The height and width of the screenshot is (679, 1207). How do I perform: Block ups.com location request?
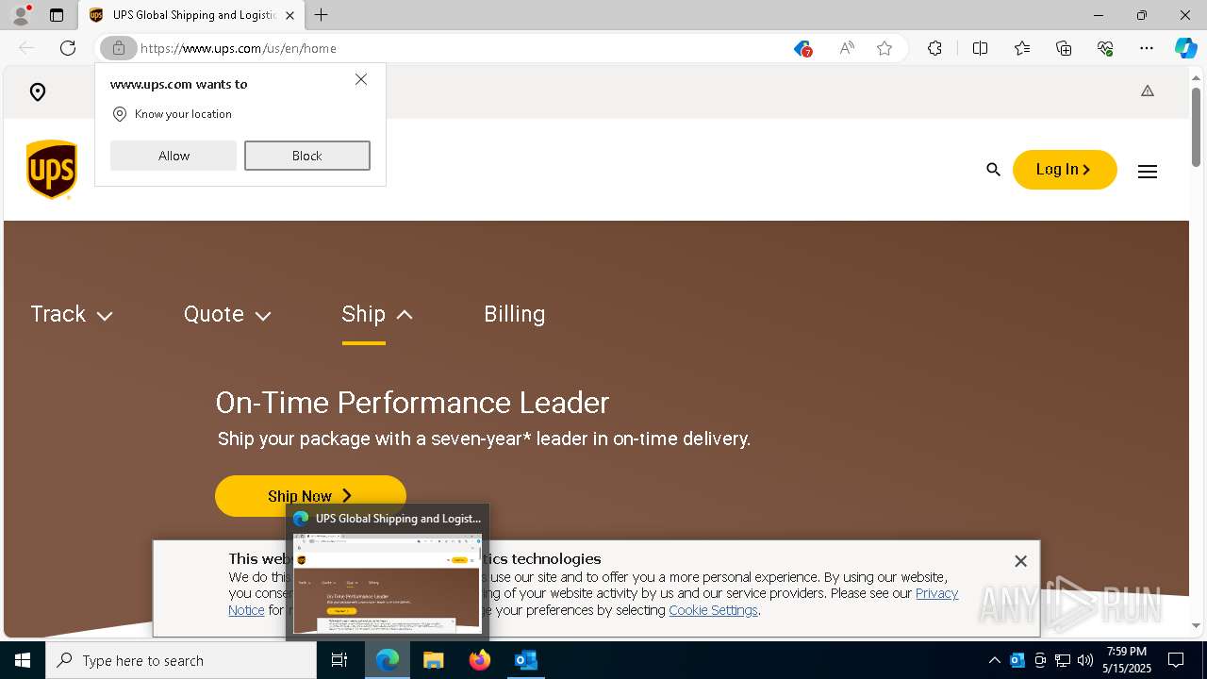(x=307, y=156)
